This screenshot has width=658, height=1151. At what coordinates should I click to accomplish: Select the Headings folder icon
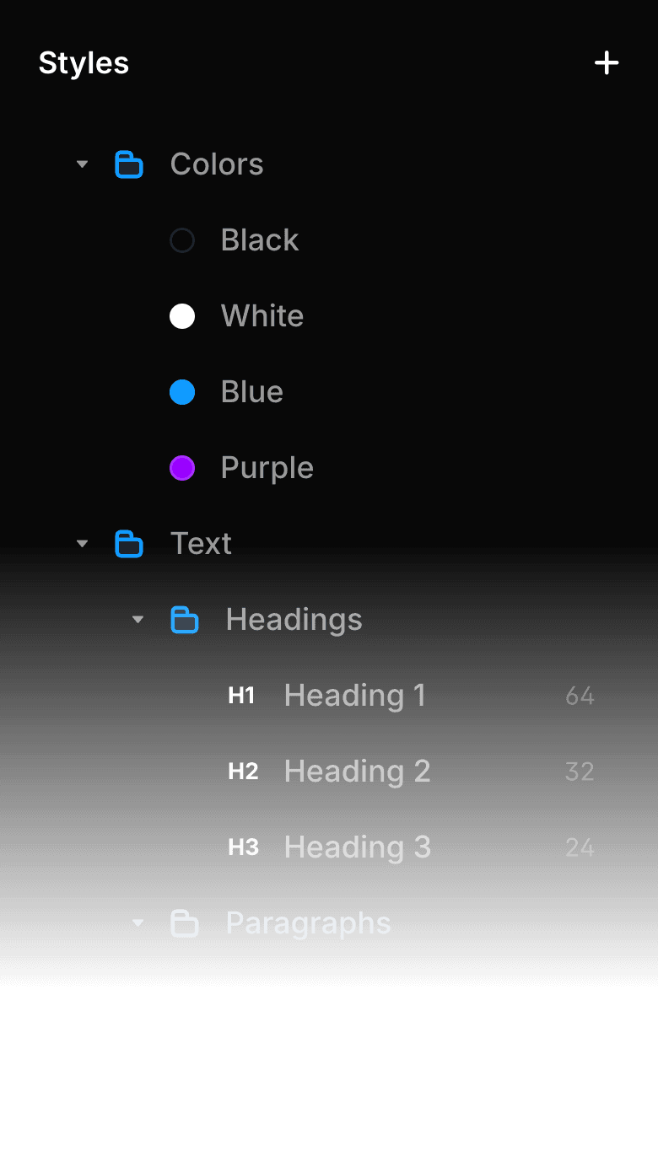point(185,619)
